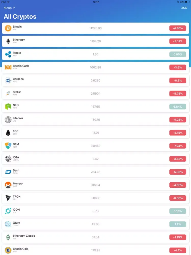Toggle Bitcoin's -4.86% change badge
This screenshot has width=191, height=255.
pos(178,28)
